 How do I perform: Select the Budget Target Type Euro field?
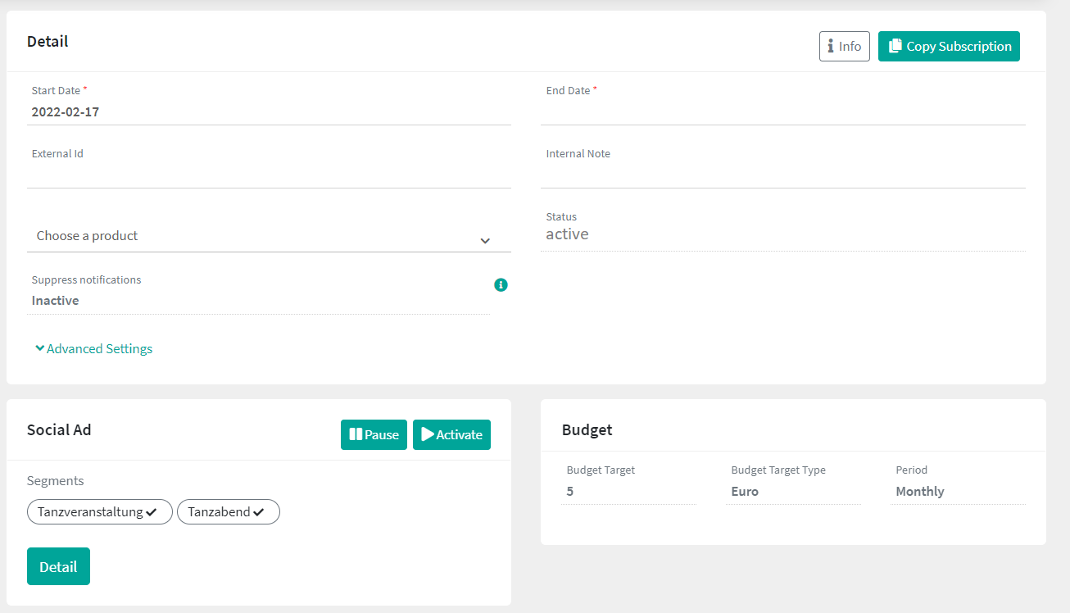[x=792, y=492]
